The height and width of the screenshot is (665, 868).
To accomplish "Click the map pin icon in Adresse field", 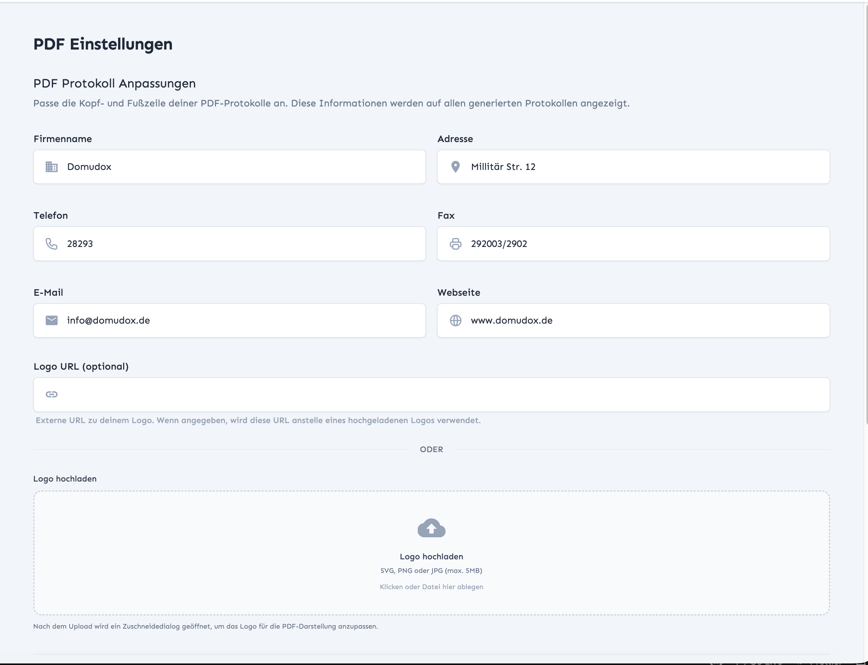I will pyautogui.click(x=455, y=167).
